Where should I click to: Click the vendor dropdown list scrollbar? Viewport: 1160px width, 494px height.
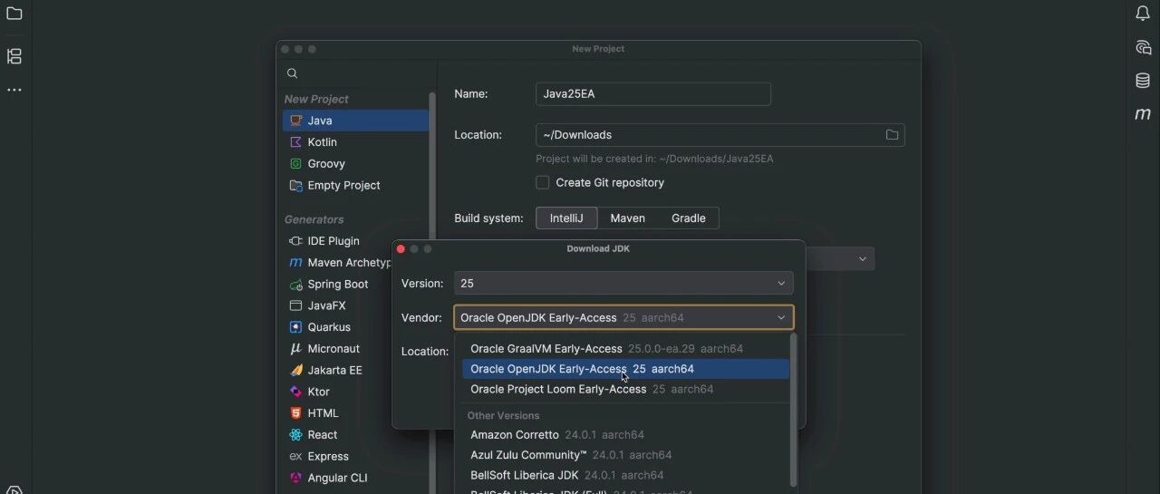pyautogui.click(x=794, y=410)
